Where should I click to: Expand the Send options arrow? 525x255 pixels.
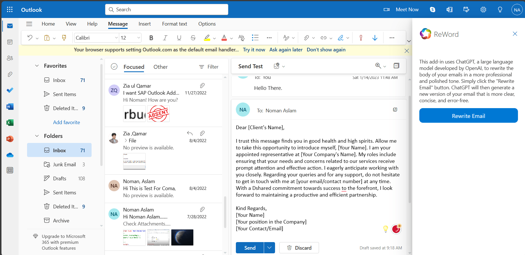click(269, 248)
